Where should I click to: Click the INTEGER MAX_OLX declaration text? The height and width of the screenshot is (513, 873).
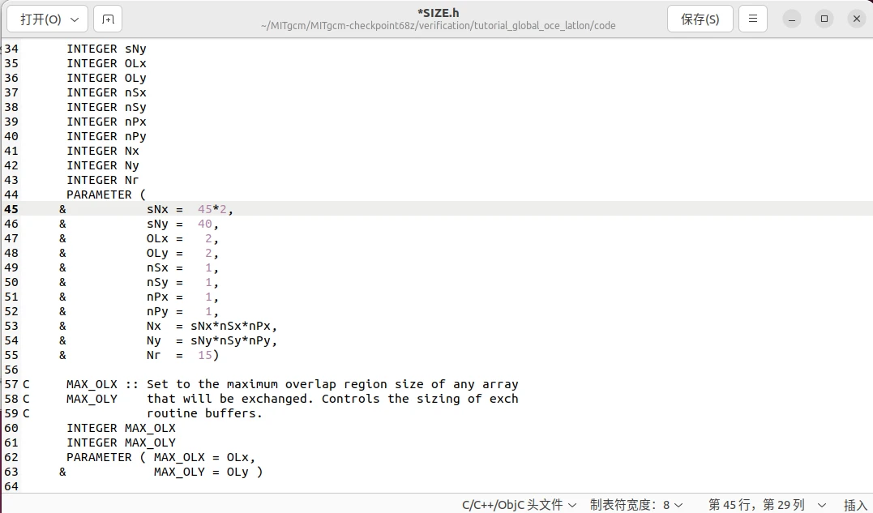click(121, 428)
